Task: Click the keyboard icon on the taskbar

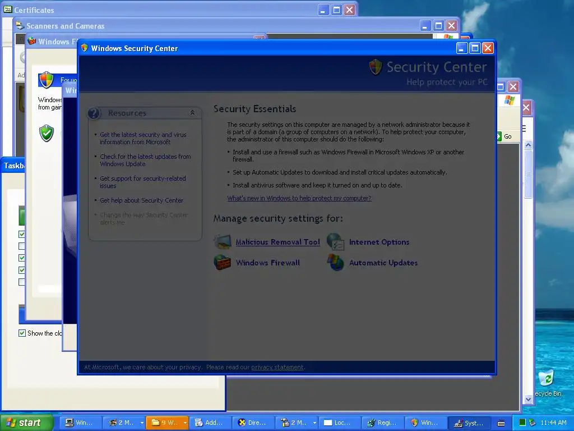Action: (501, 423)
